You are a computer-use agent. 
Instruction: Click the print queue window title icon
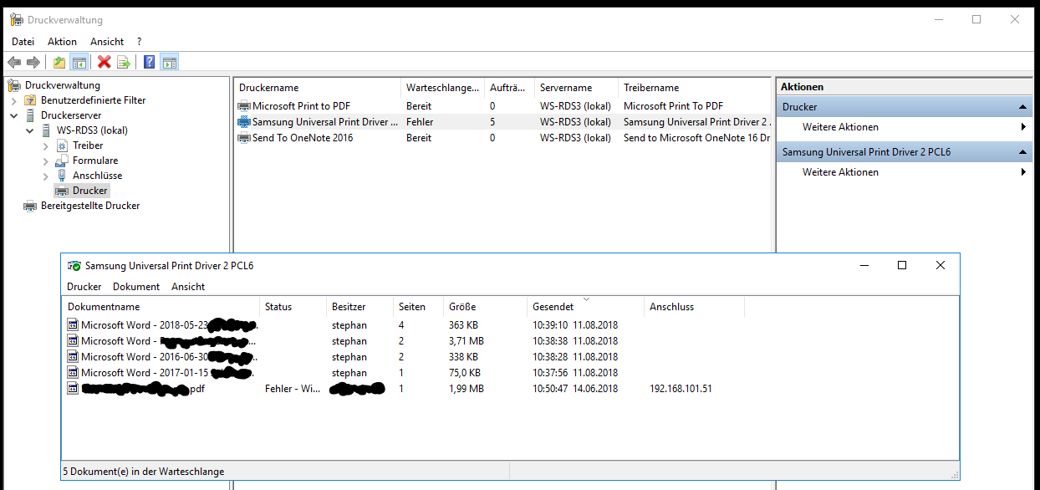[74, 266]
